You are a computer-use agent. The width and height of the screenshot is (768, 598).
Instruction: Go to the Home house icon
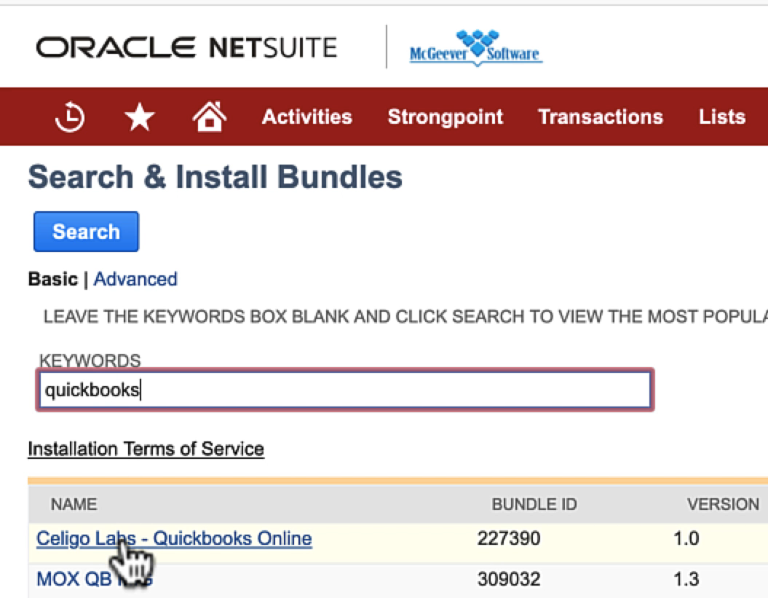(210, 117)
